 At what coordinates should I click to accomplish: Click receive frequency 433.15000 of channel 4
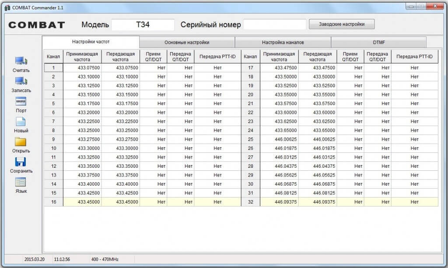(82, 95)
